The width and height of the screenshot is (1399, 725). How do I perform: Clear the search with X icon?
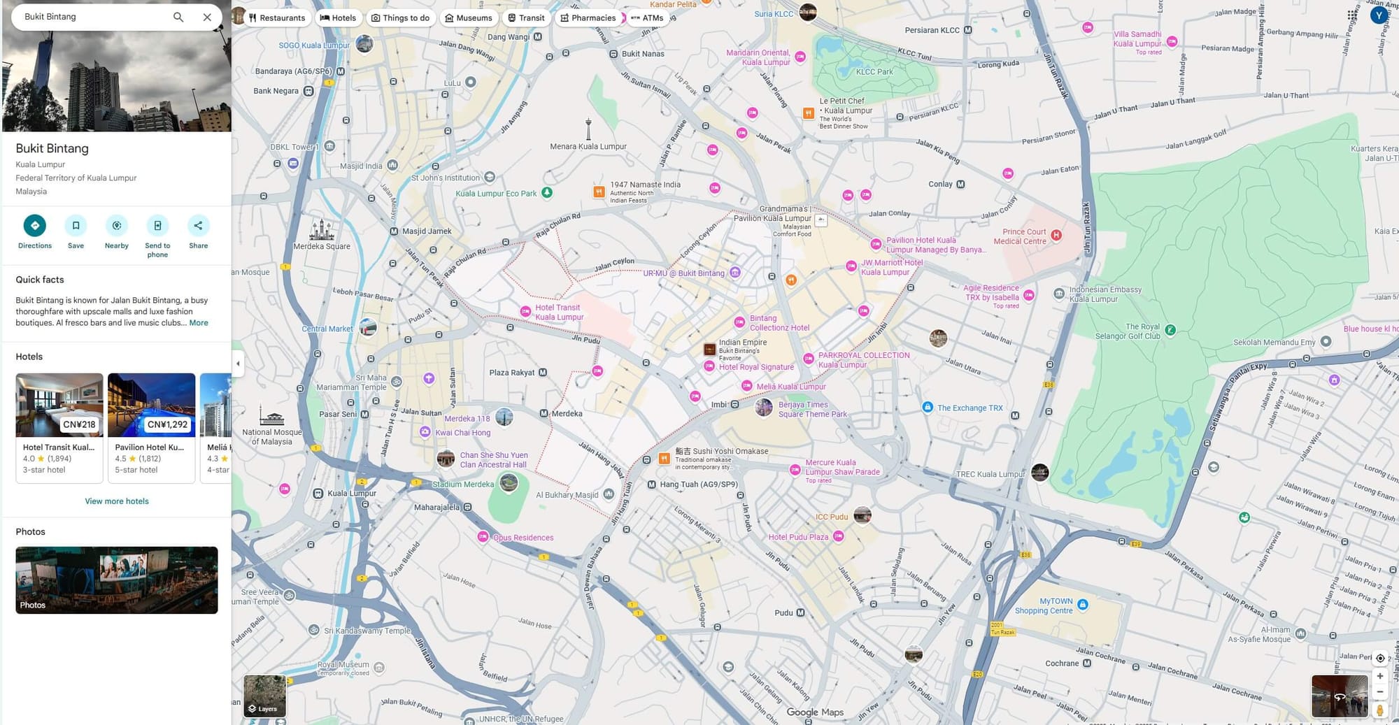(207, 17)
